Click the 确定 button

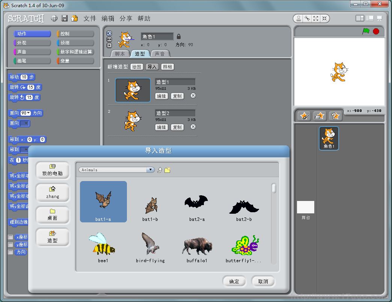click(x=234, y=281)
